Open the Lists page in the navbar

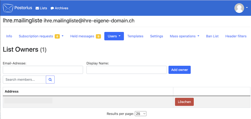[x=41, y=8]
